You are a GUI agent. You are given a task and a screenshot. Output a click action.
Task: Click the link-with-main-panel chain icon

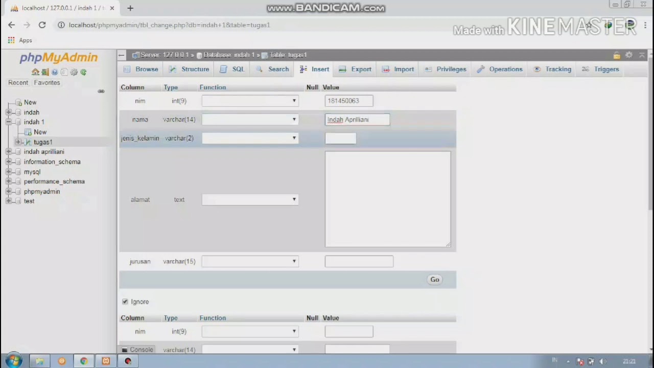(101, 91)
